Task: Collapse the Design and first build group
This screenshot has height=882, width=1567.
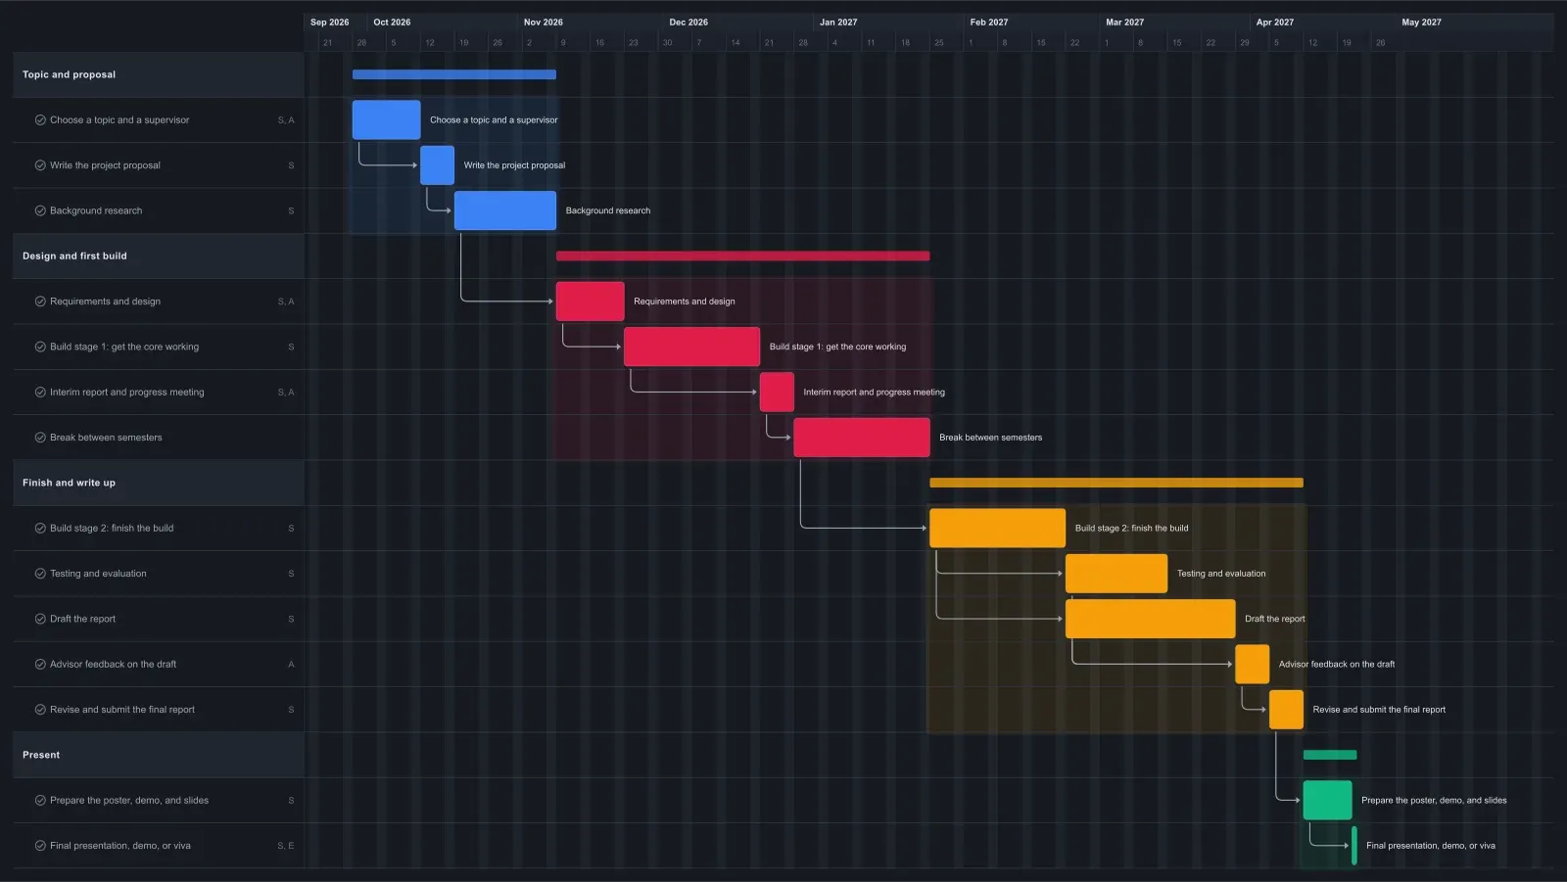Action: [x=159, y=256]
